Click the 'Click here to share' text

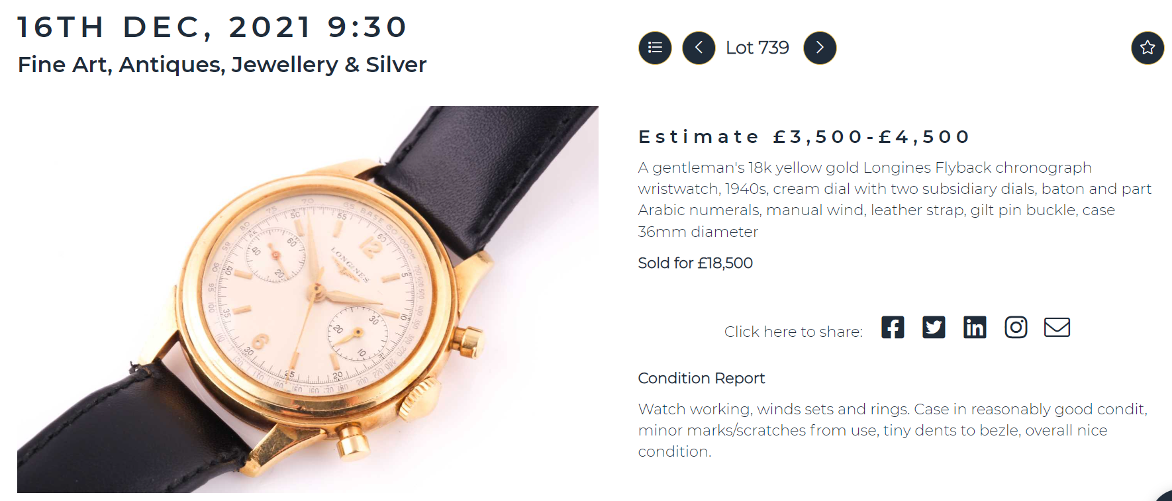(x=793, y=332)
